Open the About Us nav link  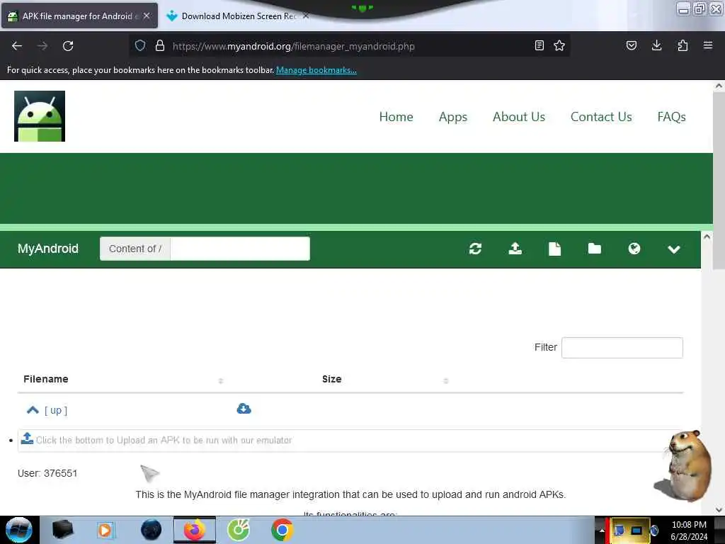click(519, 117)
